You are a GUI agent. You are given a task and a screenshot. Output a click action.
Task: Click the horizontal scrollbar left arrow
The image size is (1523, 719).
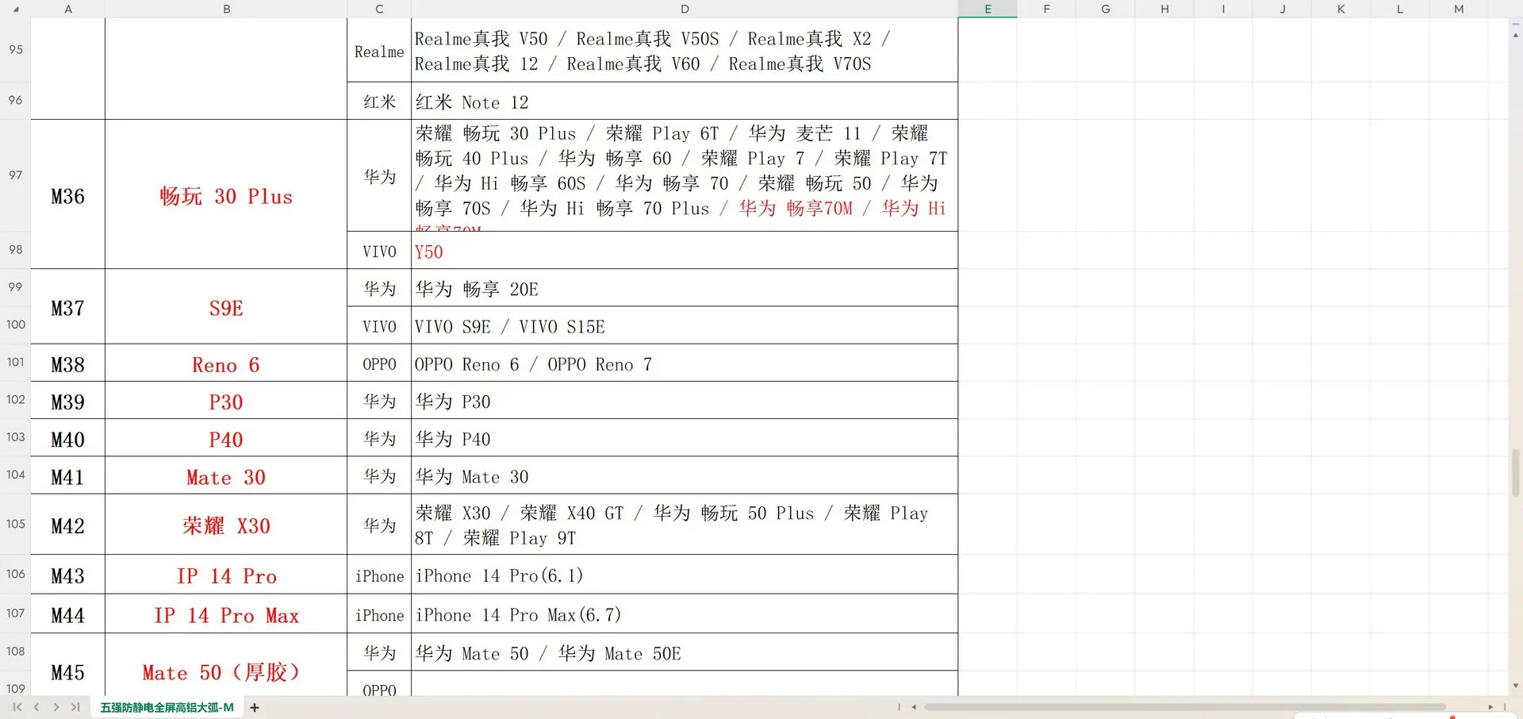click(x=914, y=707)
